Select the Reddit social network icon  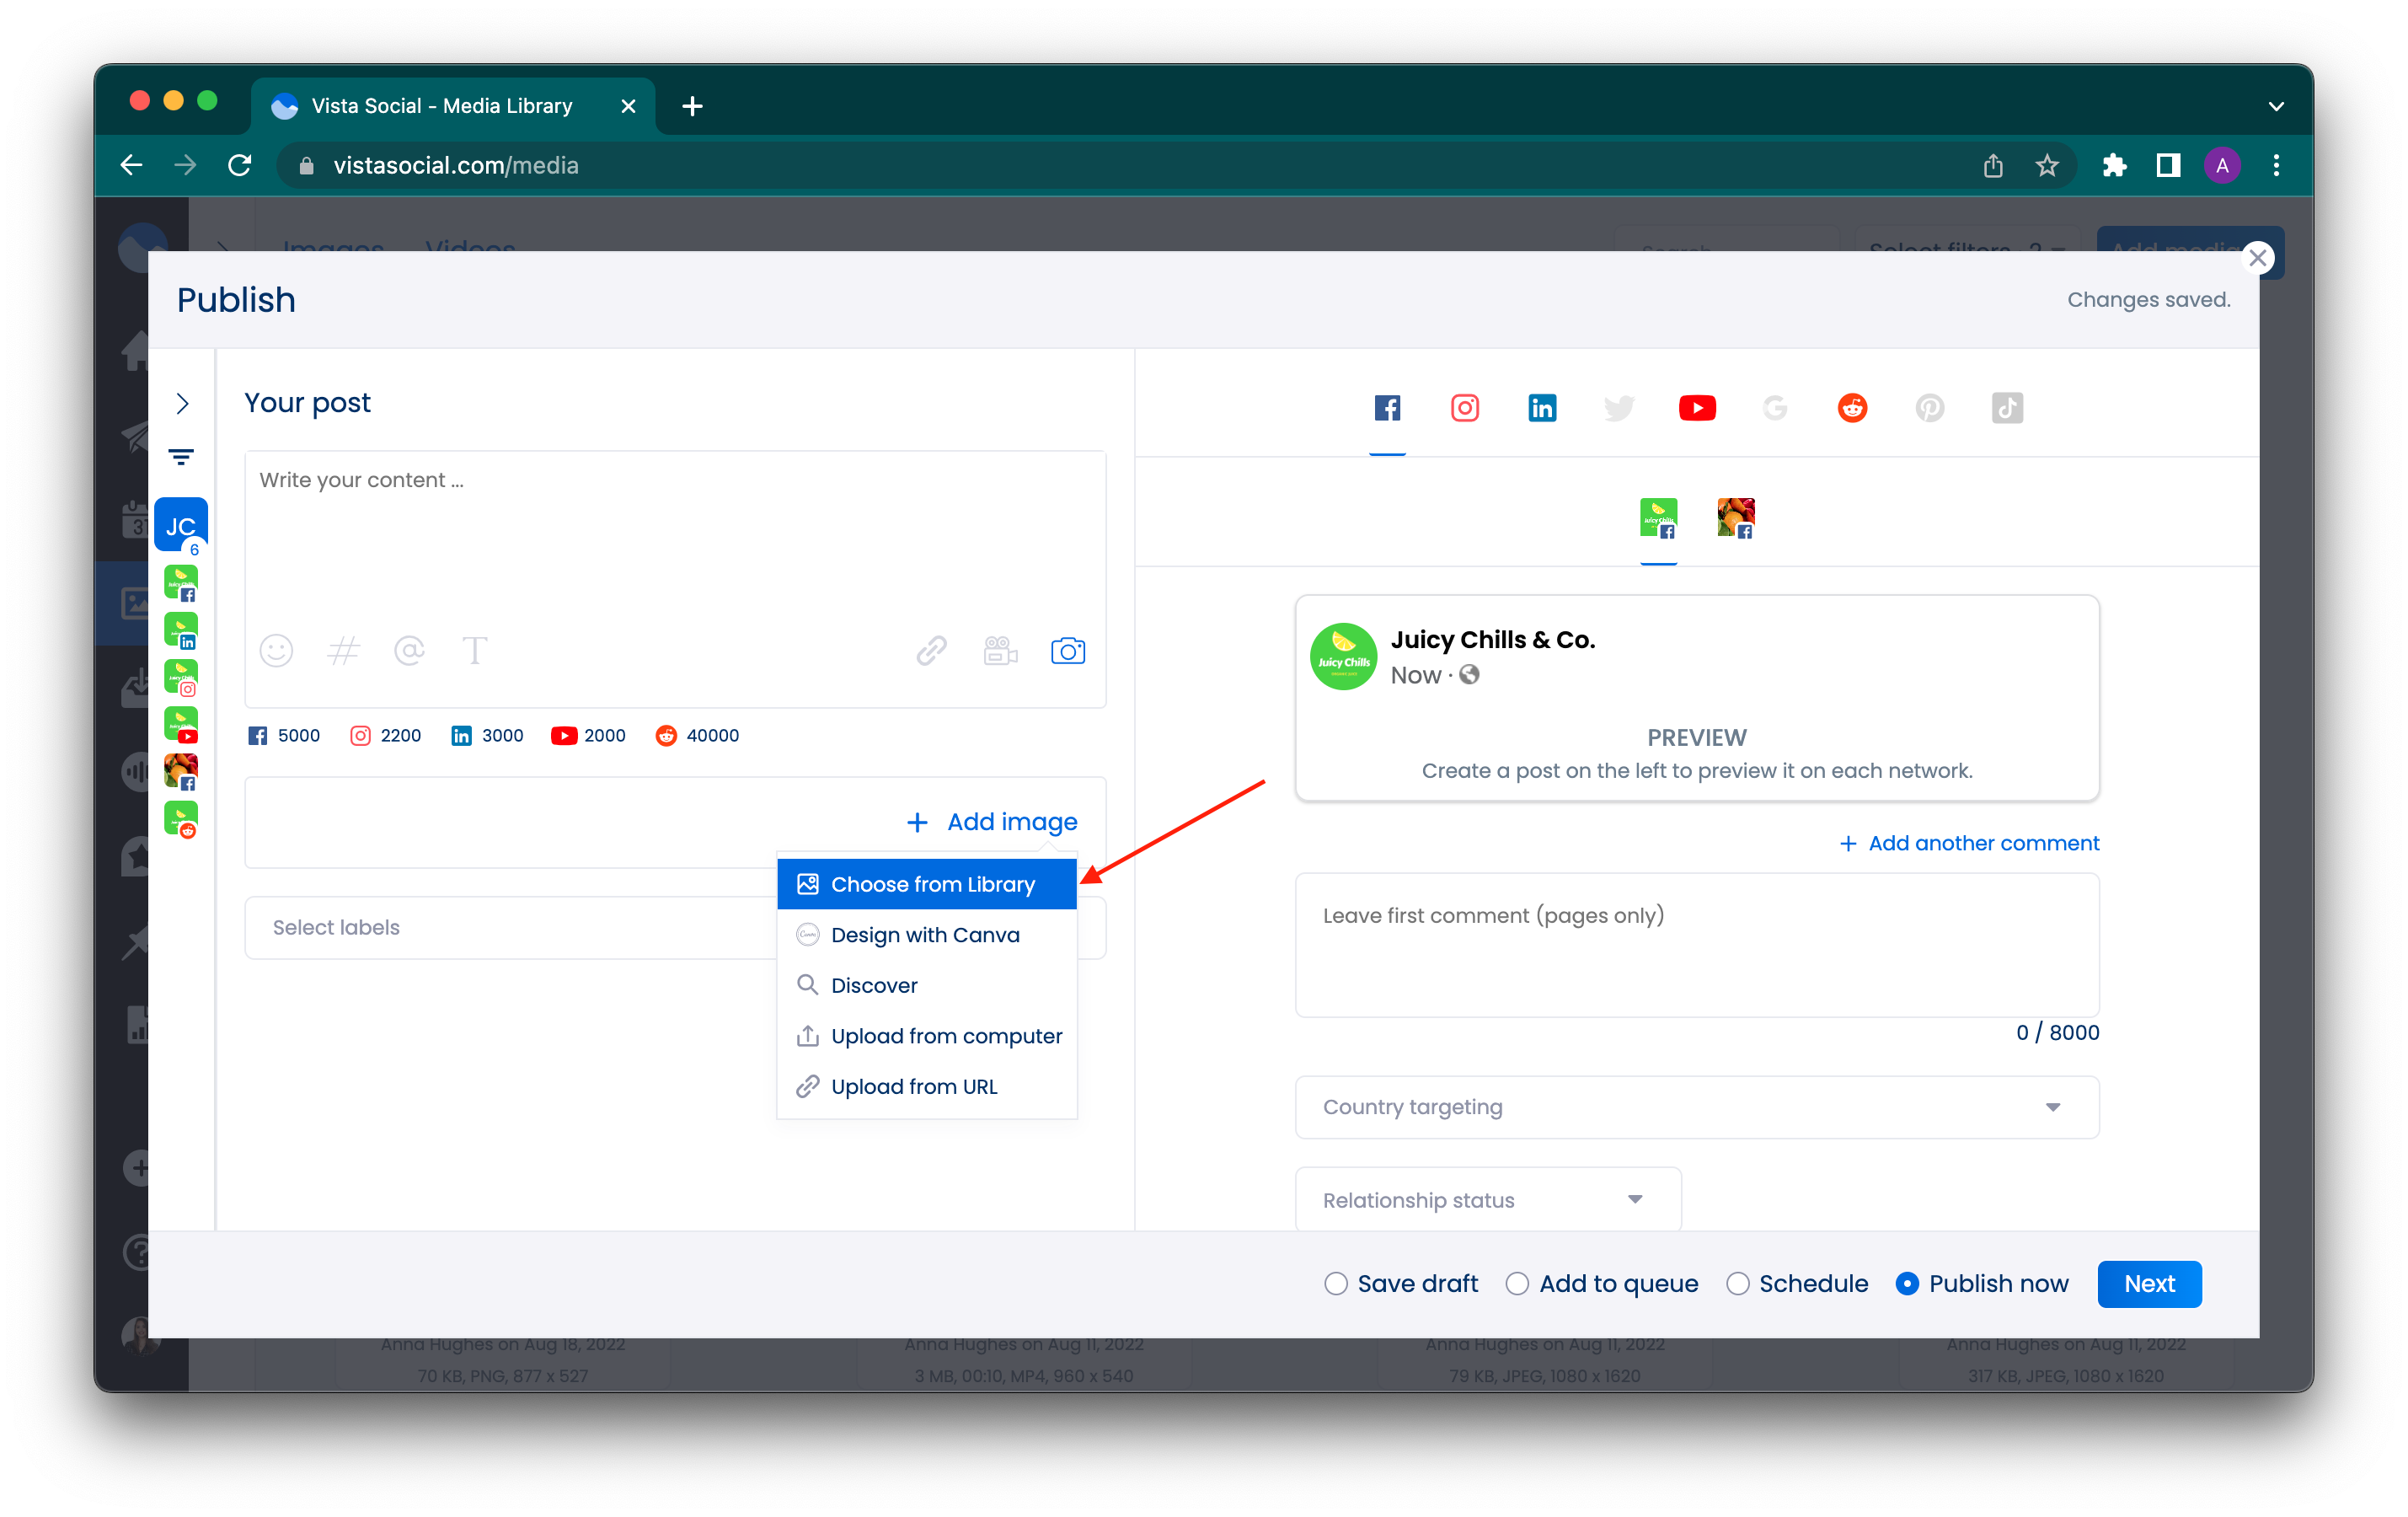(x=1850, y=407)
